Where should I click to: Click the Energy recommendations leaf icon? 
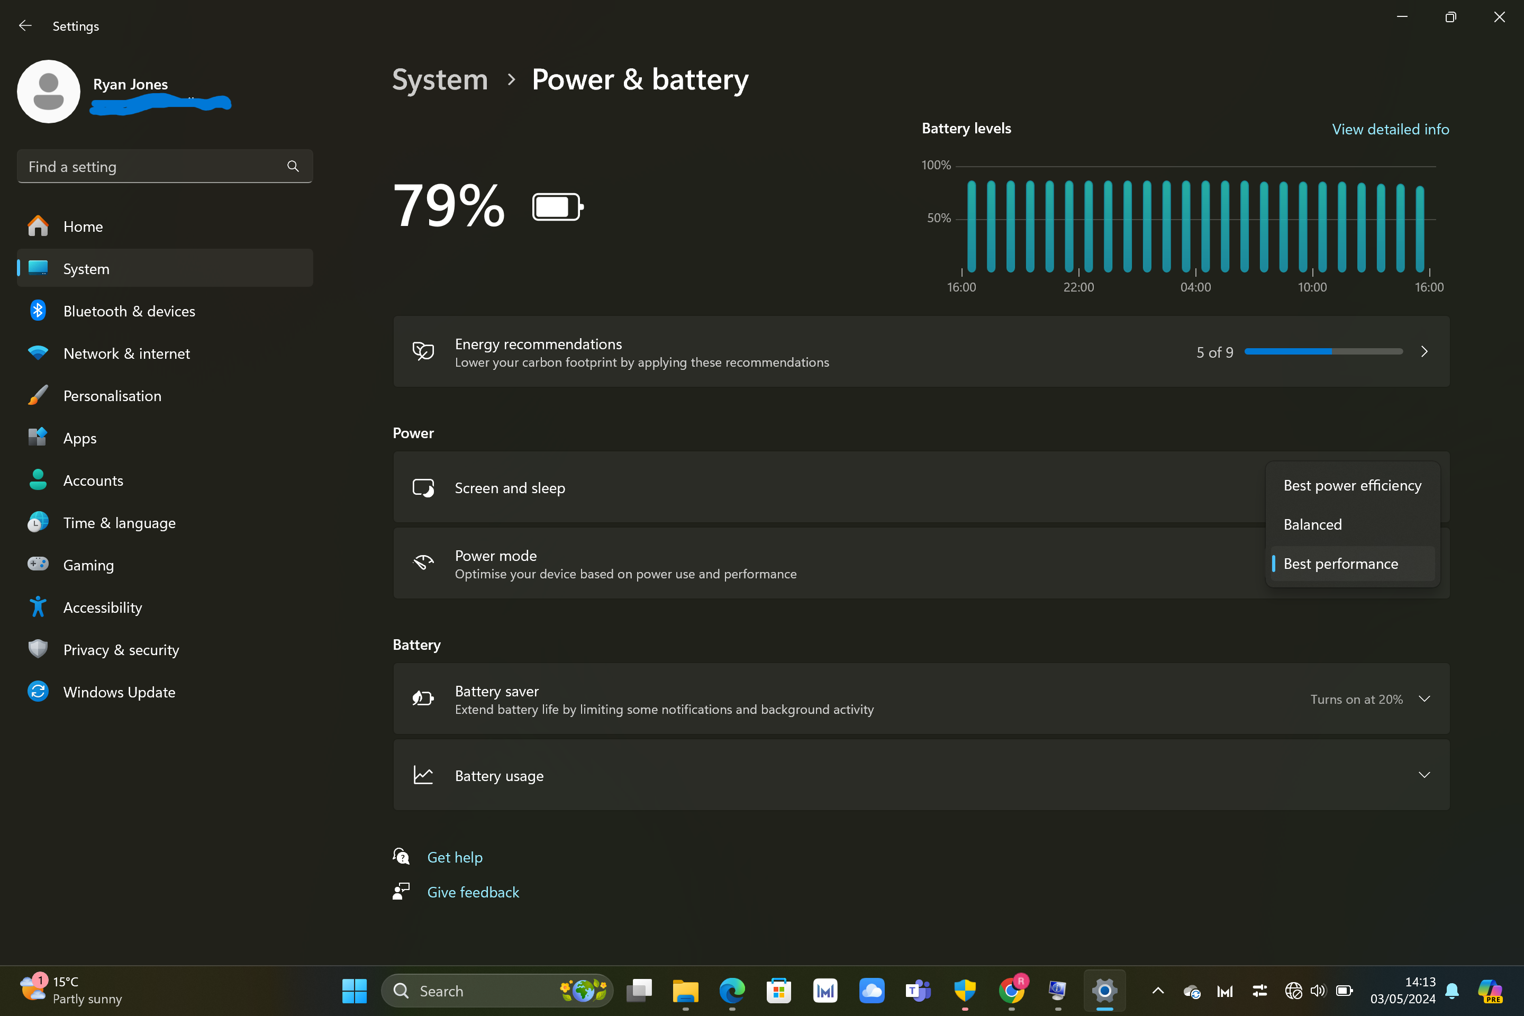(423, 352)
